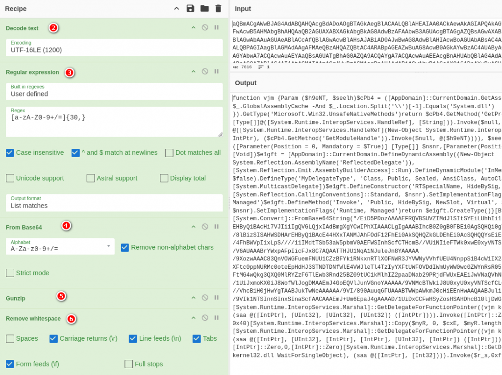Enable Strict mode checkbox
This screenshot has width=502, height=375.
[x=10, y=273]
